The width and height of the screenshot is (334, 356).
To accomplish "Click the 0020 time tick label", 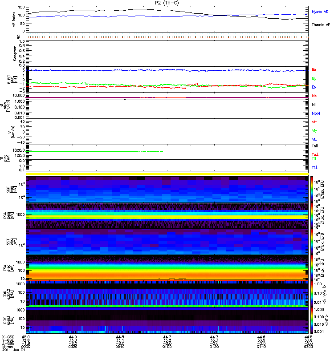I will pos(73,347).
